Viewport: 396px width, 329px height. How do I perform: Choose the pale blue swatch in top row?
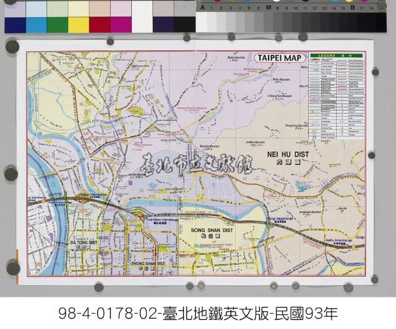(x=36, y=9)
